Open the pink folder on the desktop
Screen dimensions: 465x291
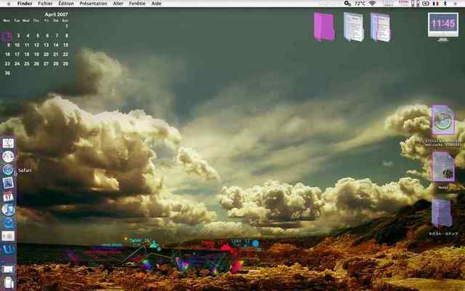(x=323, y=26)
